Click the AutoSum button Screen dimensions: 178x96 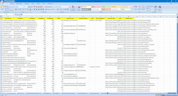pyautogui.click(x=150, y=6)
